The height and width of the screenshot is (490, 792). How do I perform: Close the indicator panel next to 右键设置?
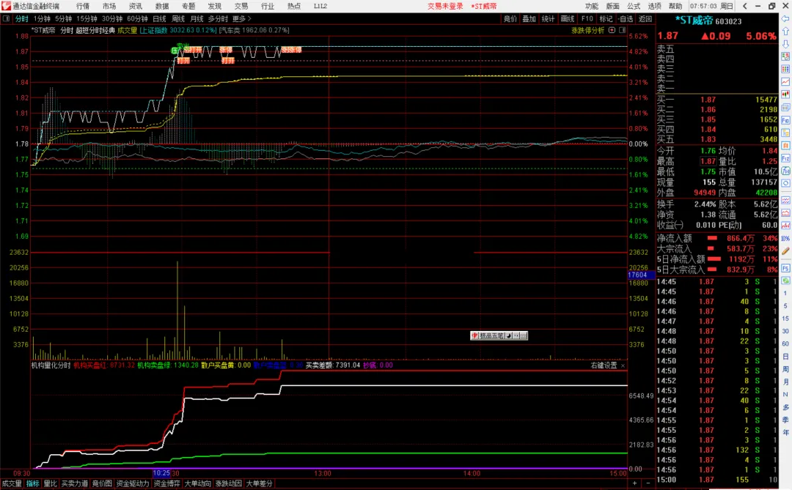pos(623,365)
